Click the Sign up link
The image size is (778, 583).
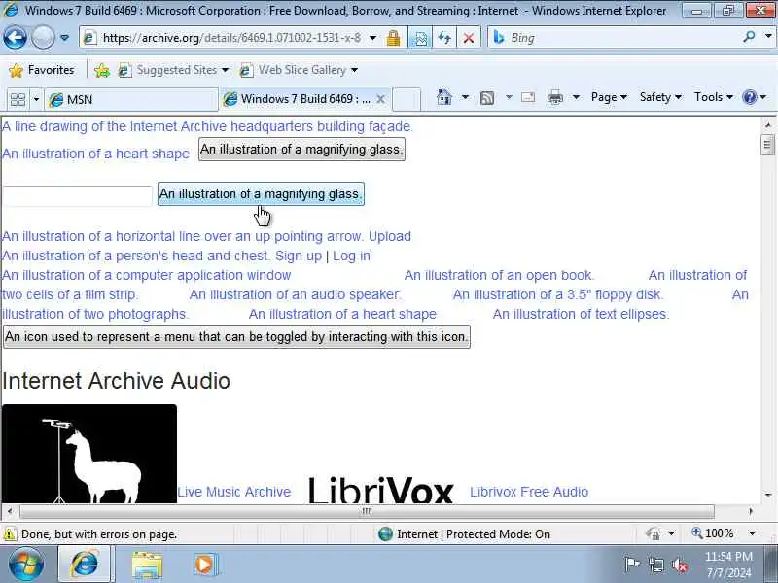click(x=299, y=256)
